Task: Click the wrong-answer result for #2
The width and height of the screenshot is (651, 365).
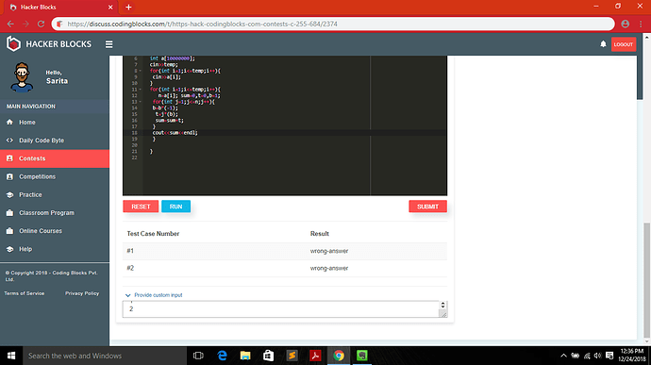Action: click(329, 268)
